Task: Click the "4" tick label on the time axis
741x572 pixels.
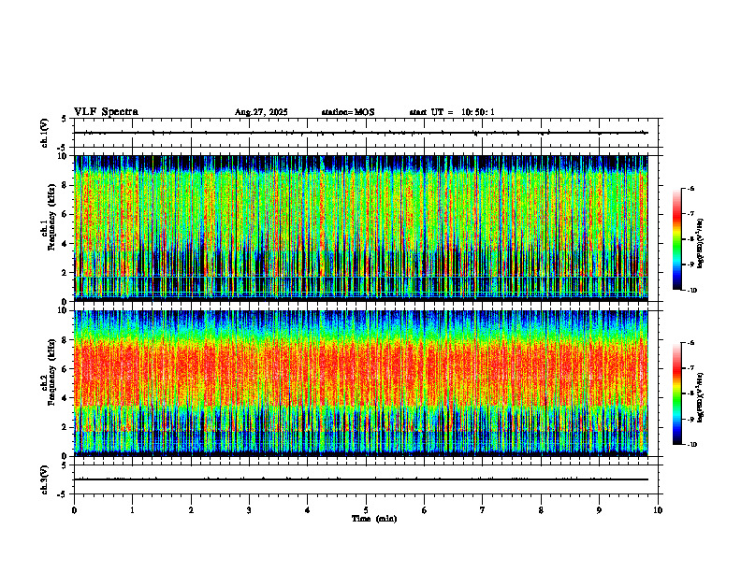Action: pyautogui.click(x=308, y=510)
